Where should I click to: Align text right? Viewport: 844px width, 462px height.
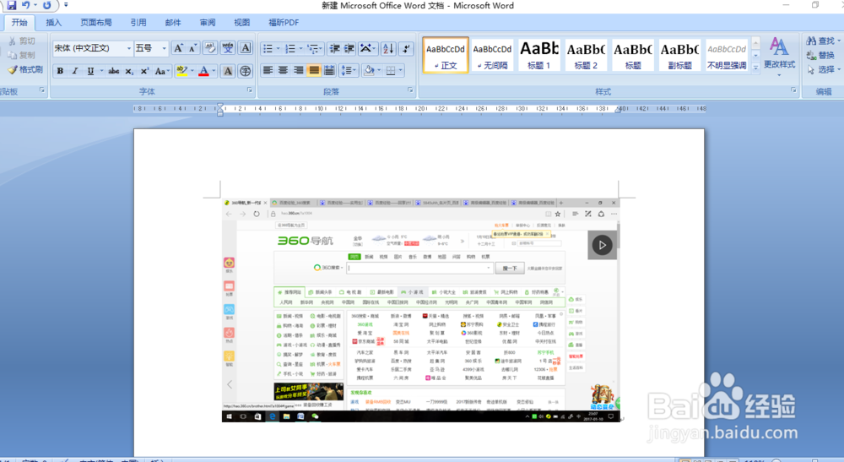(x=298, y=71)
